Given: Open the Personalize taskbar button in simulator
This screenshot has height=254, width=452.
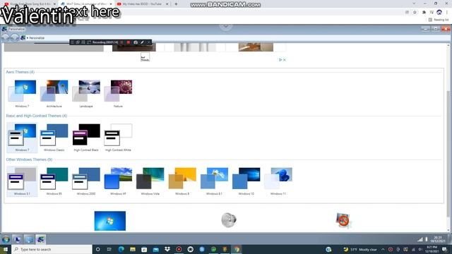Looking at the screenshot, I should (x=41, y=239).
